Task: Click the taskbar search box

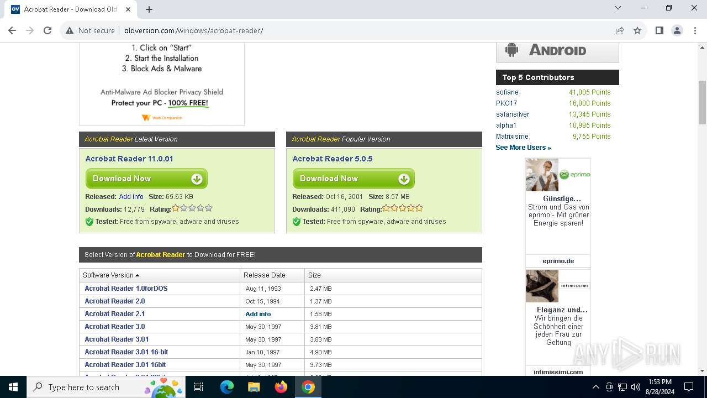Action: coord(106,387)
